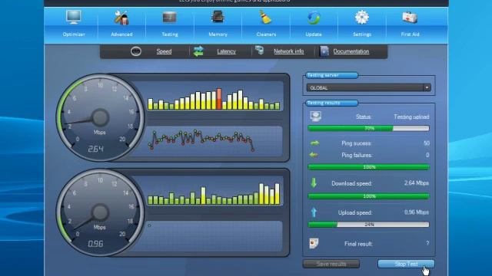Click the Download speed down arrow icon

click(314, 182)
